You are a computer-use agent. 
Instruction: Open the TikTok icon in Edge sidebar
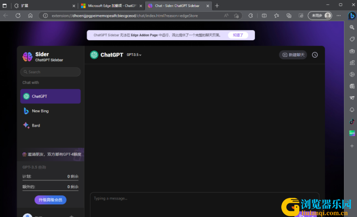tap(352, 121)
